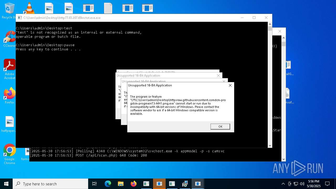Select the Firefox desktop shortcut
Viewport: 336px width, 189px height.
[9, 96]
